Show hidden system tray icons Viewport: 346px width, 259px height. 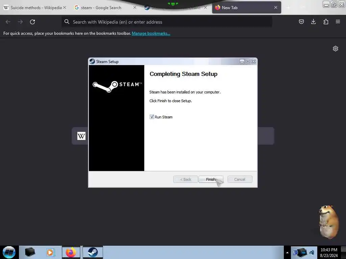[287, 253]
